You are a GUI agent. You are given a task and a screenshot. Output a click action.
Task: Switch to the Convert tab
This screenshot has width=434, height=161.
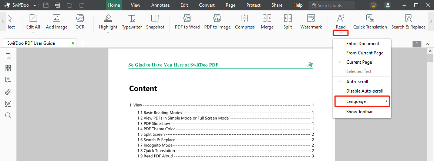click(207, 5)
